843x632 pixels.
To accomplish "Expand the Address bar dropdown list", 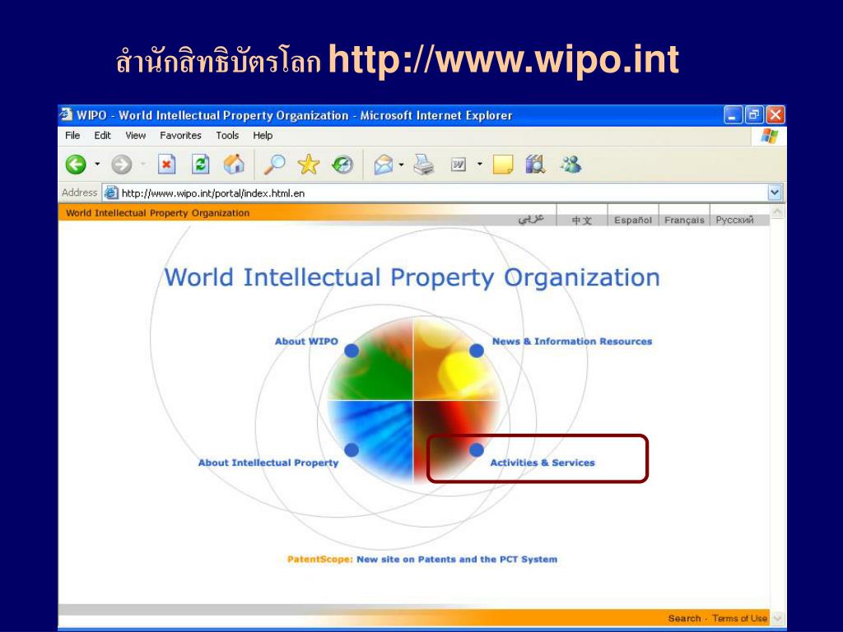I will pos(775,193).
